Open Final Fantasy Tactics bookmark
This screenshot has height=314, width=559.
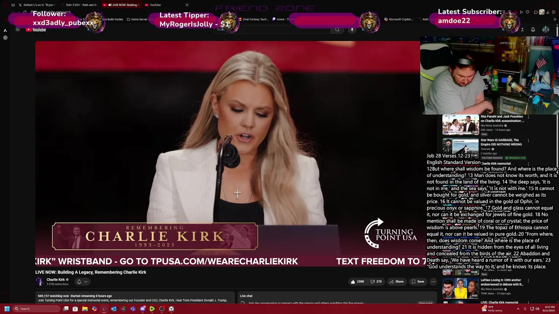click(x=253, y=19)
